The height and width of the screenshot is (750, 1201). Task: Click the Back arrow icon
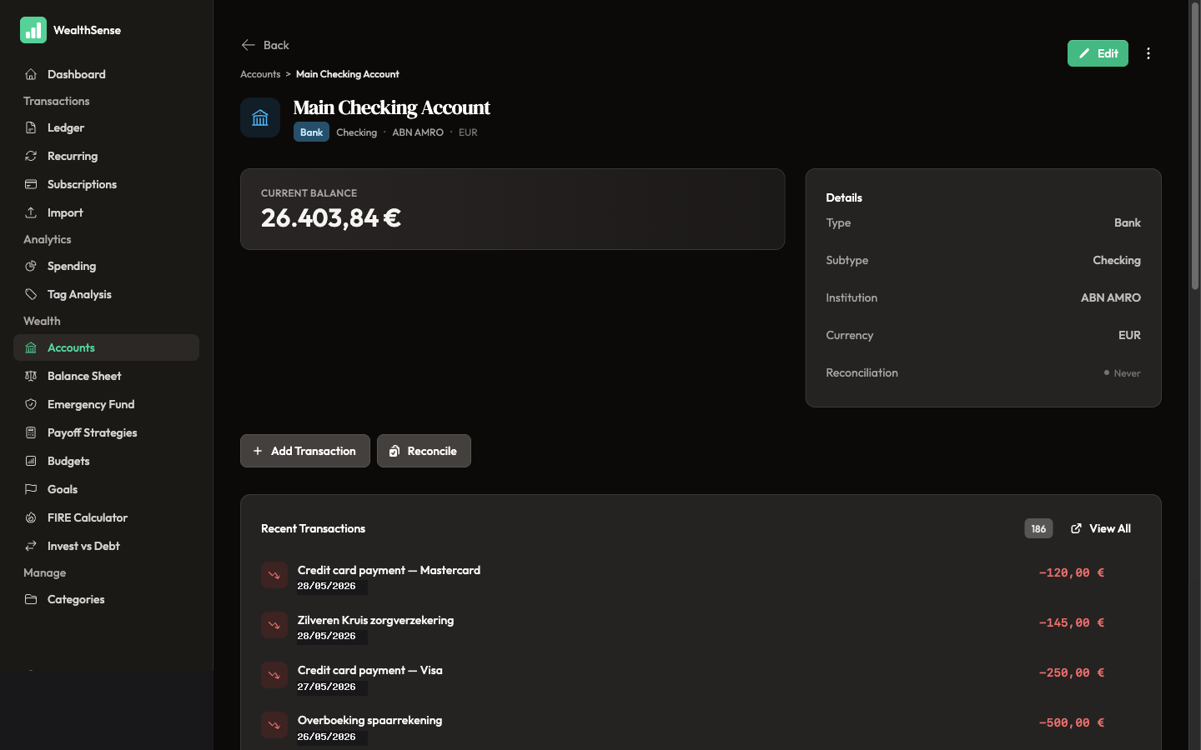pos(248,45)
